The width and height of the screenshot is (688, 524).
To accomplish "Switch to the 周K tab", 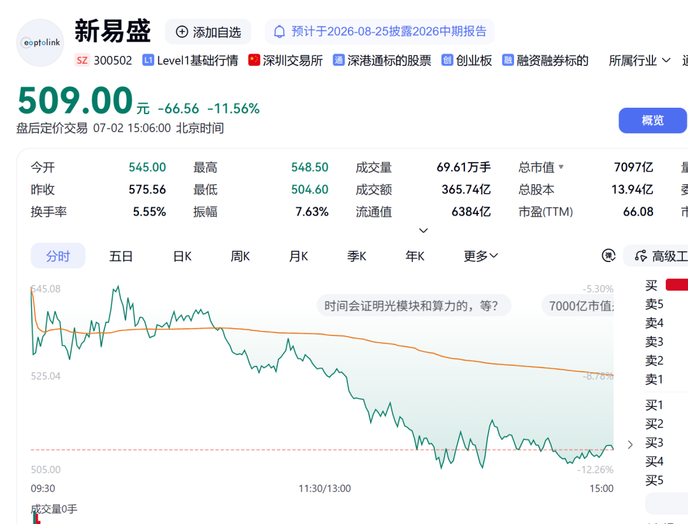I will tap(240, 256).
